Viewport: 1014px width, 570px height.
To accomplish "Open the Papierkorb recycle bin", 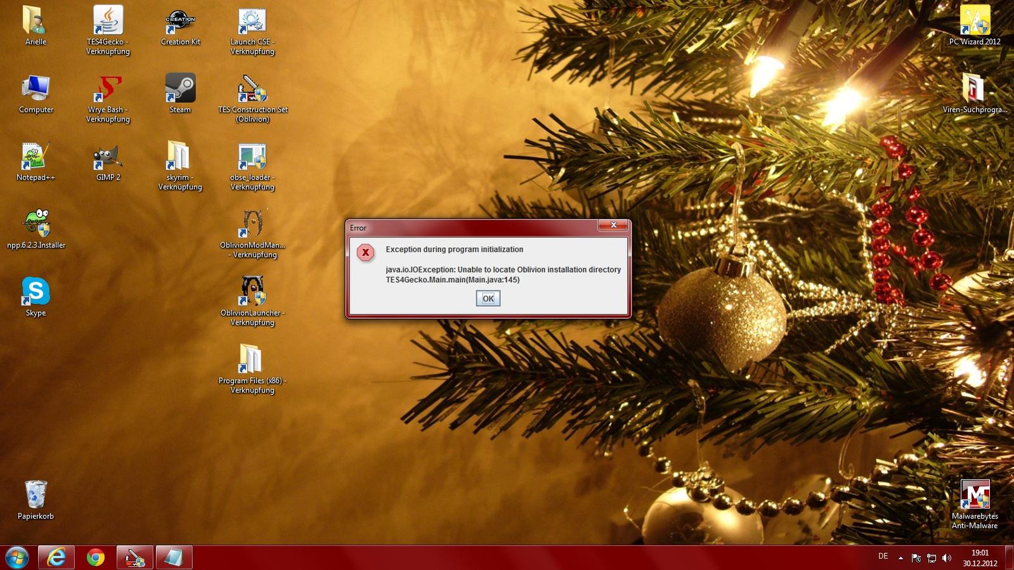I will click(36, 496).
